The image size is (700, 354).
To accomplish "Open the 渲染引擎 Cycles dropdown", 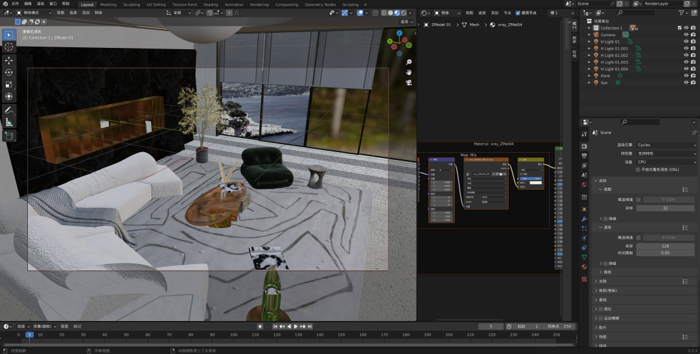I will [666, 145].
